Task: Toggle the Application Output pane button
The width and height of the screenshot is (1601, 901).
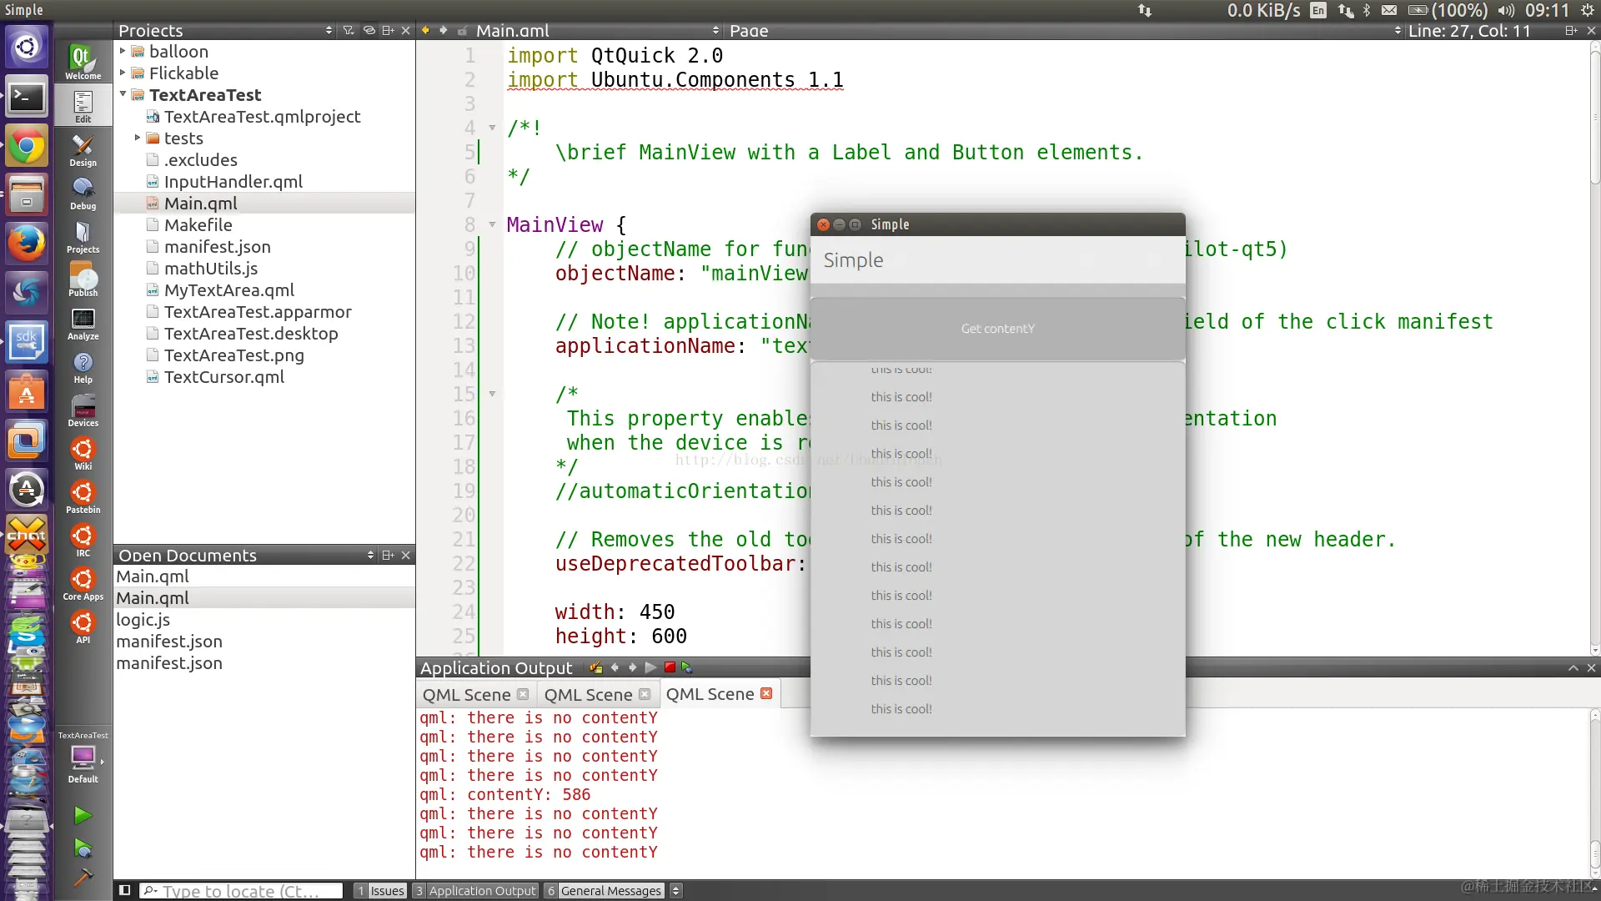Action: pyautogui.click(x=475, y=891)
